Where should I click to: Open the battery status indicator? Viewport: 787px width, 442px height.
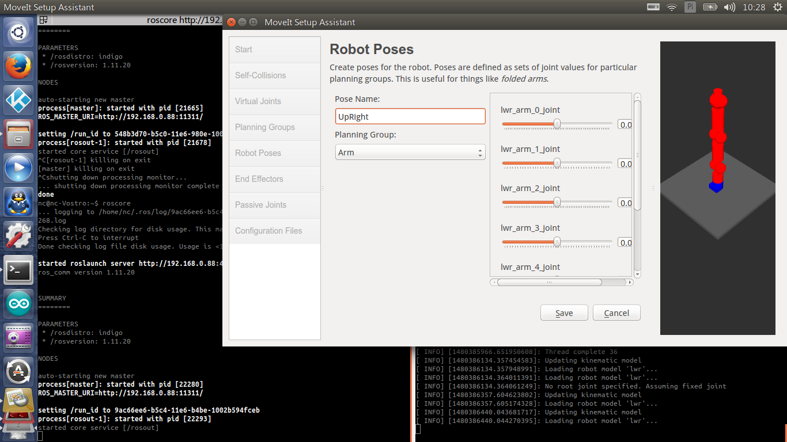pos(710,7)
